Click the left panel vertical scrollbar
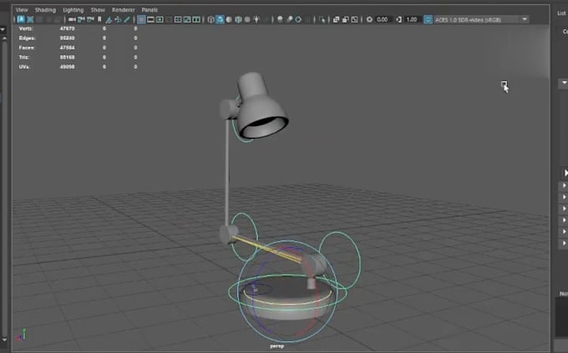Screen dimensions: 568x353 pyautogui.click(x=4, y=189)
